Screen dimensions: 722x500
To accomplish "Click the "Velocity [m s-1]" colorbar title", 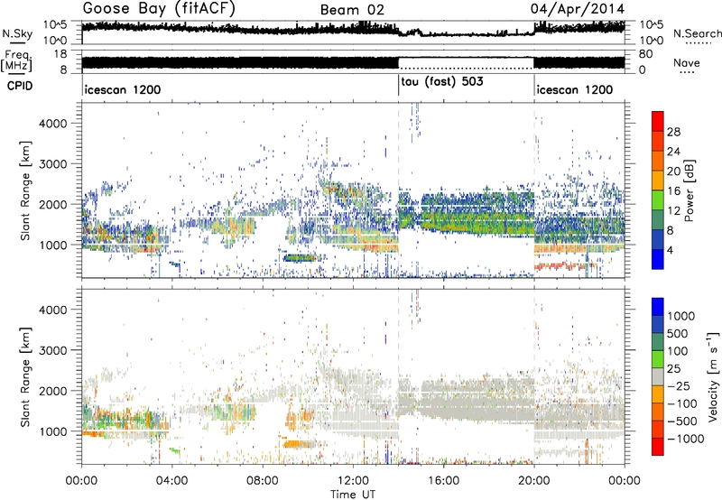I will point(713,376).
